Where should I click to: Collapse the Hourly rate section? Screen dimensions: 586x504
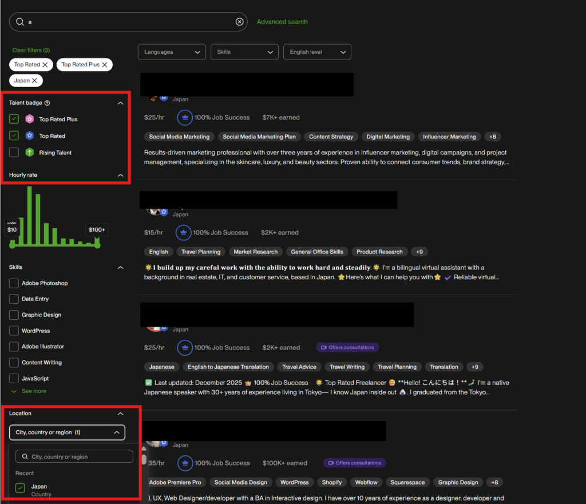coord(120,175)
